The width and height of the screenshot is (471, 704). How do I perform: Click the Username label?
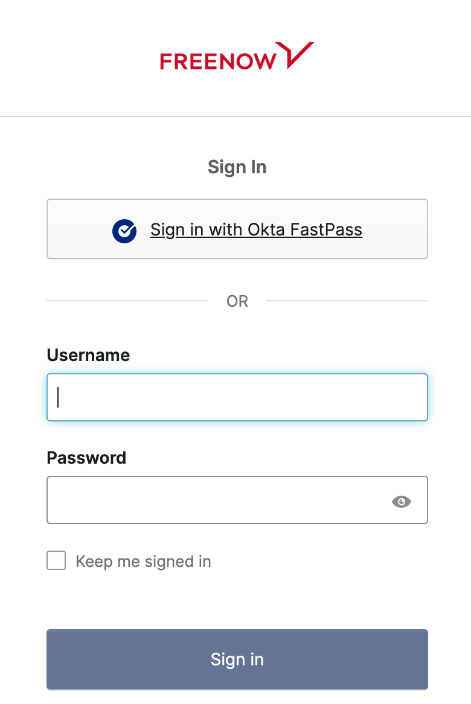point(88,355)
